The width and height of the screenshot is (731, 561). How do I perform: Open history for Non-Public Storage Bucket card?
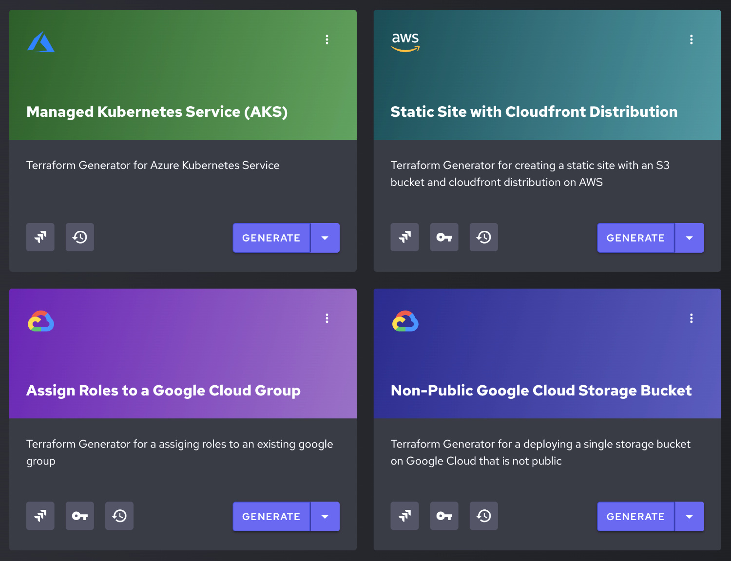(x=483, y=516)
